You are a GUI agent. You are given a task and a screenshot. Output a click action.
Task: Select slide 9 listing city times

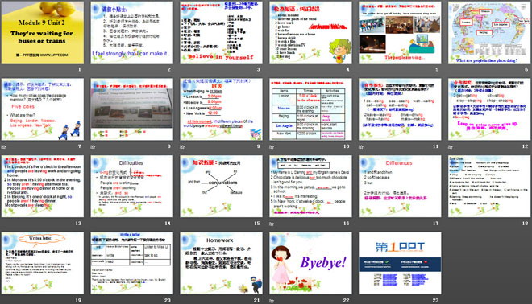(221, 109)
